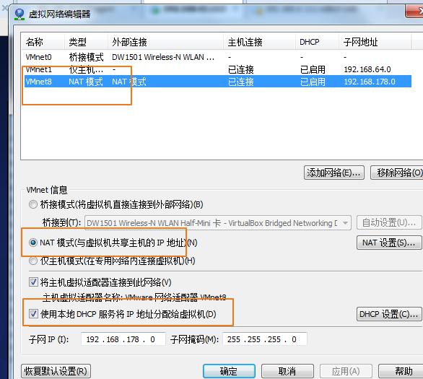
Task: Click the 192.168.64.0 subnet address cell
Action: [x=367, y=69]
